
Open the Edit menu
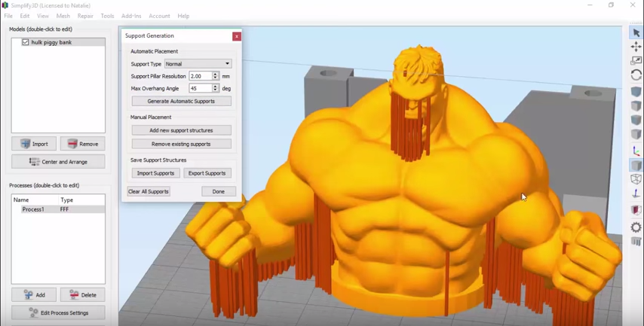[x=25, y=16]
